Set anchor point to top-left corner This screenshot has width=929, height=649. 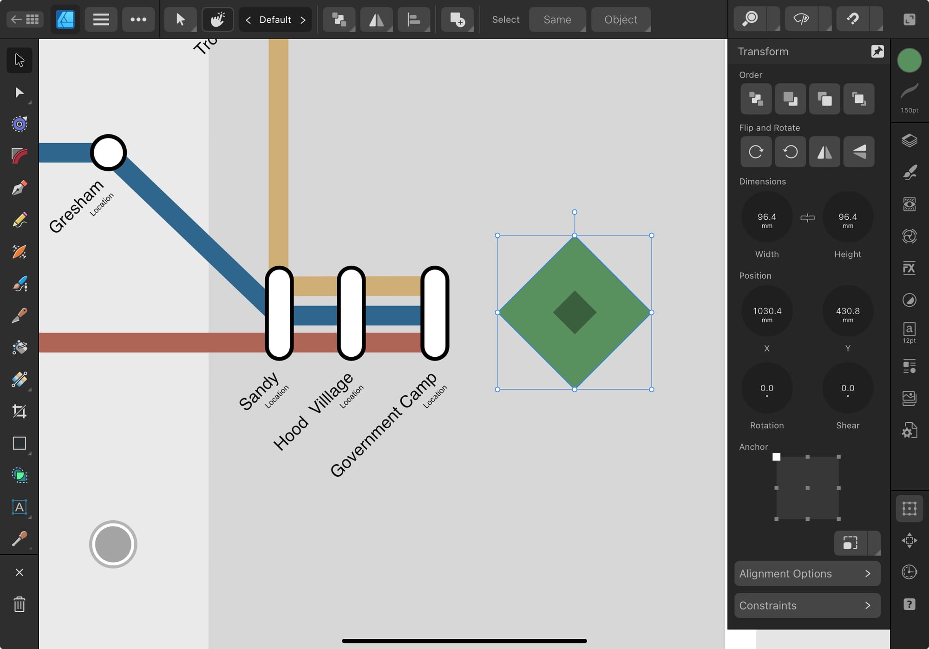(x=776, y=457)
